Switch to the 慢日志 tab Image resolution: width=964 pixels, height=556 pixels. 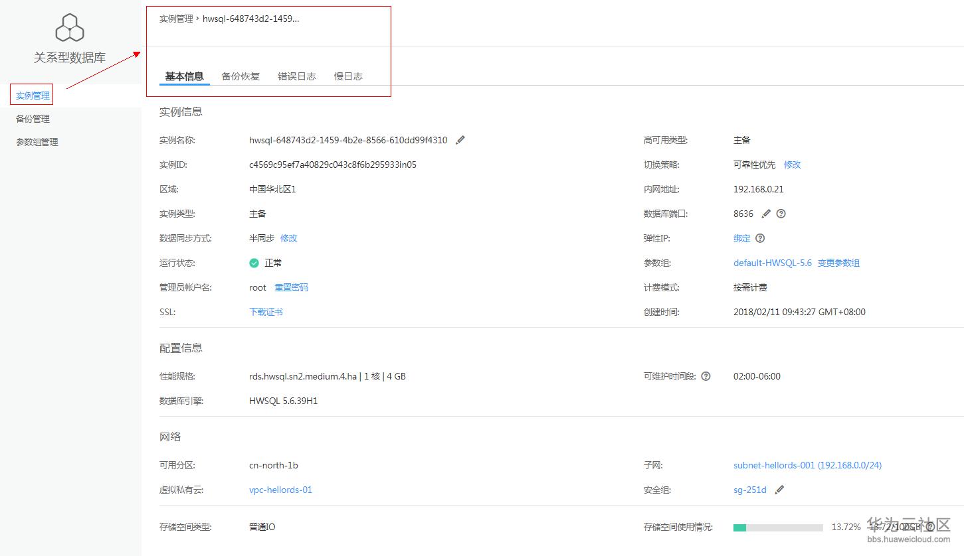coord(348,76)
